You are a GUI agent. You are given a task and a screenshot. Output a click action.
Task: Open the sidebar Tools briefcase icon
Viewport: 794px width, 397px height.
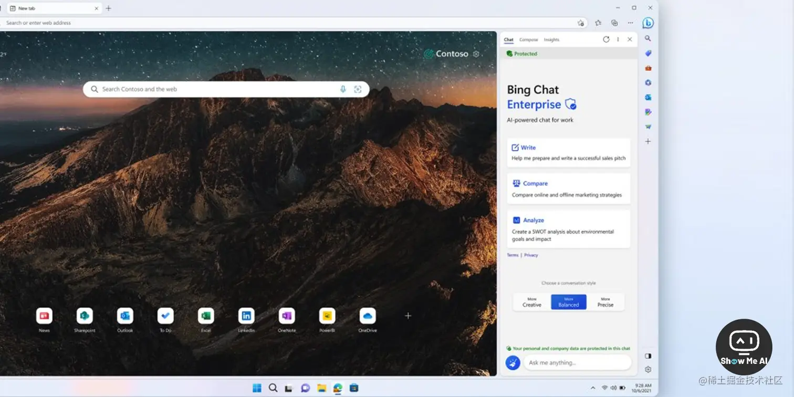648,68
